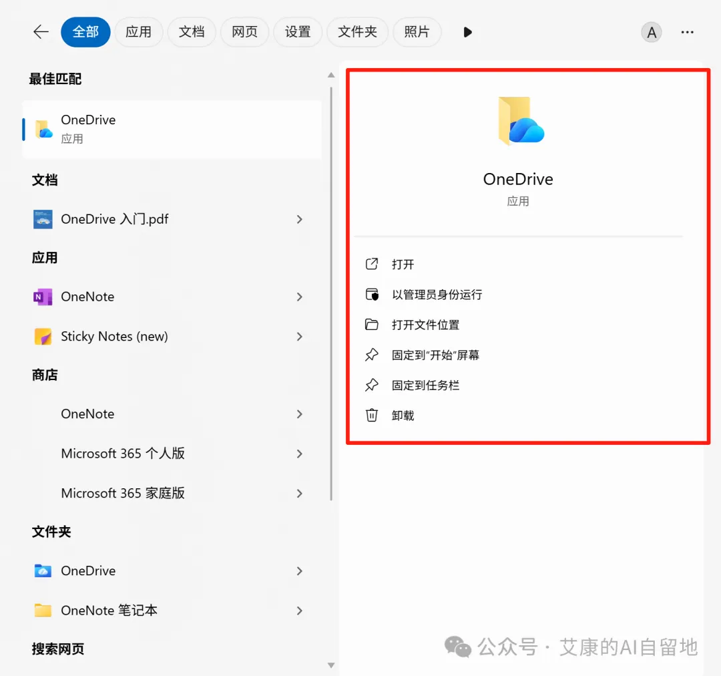The height and width of the screenshot is (676, 721).
Task: Expand Microsoft 365 家庭版 chevron
Action: coord(299,494)
